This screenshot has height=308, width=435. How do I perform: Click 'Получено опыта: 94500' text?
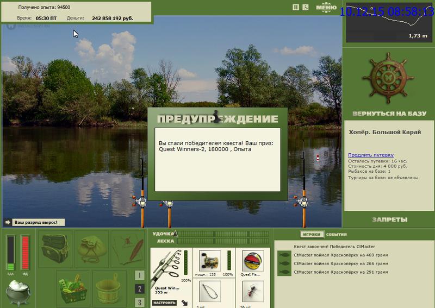tap(44, 8)
